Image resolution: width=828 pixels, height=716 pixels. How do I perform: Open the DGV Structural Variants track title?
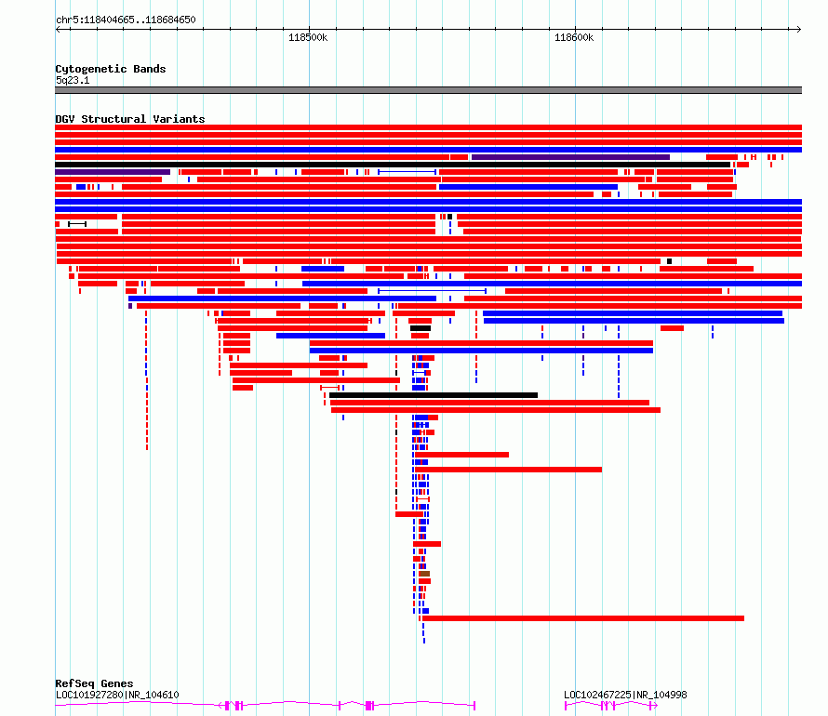130,119
